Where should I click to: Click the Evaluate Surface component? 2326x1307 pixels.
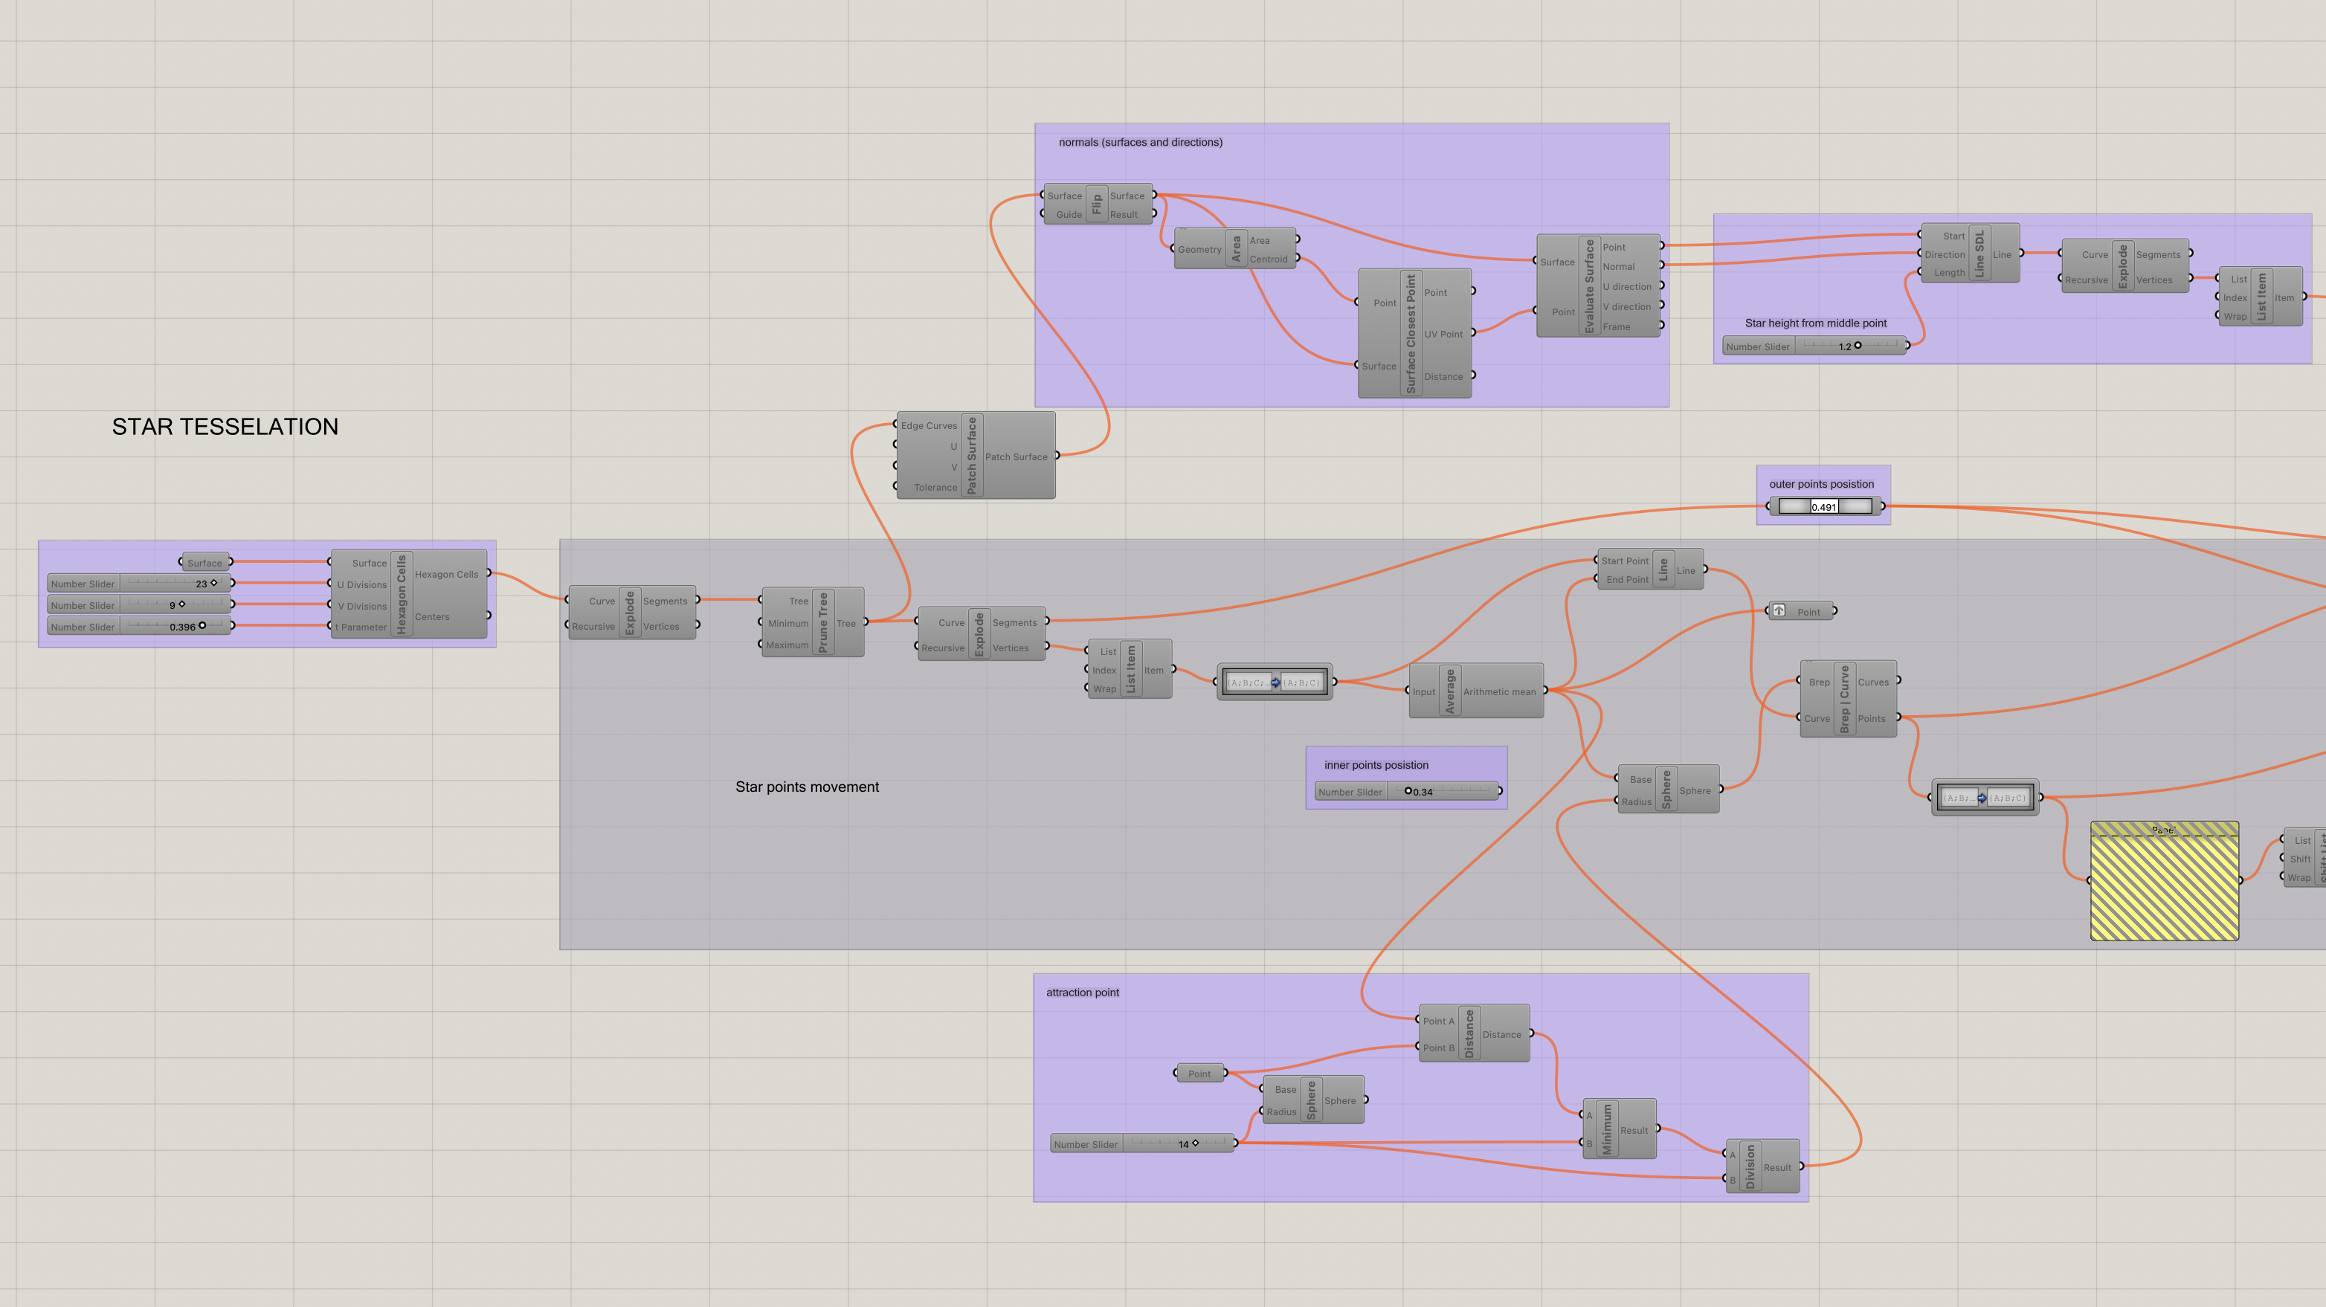[1589, 285]
